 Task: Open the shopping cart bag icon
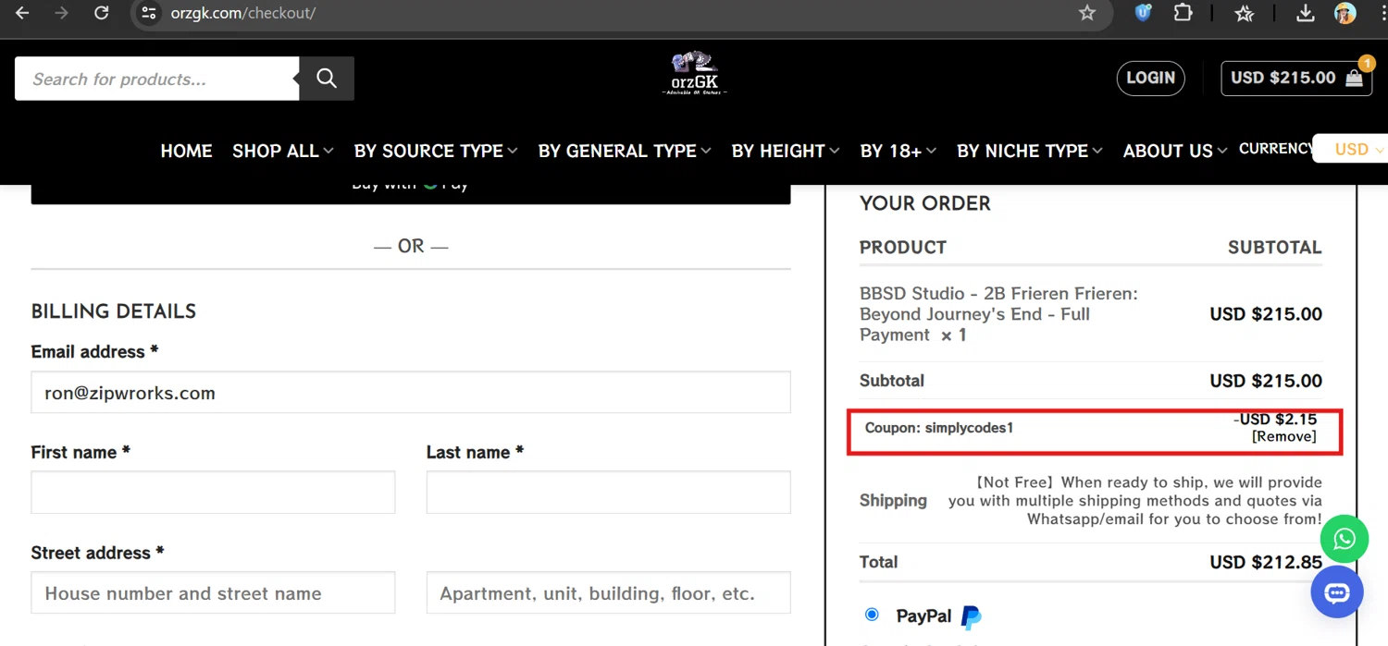[1354, 79]
